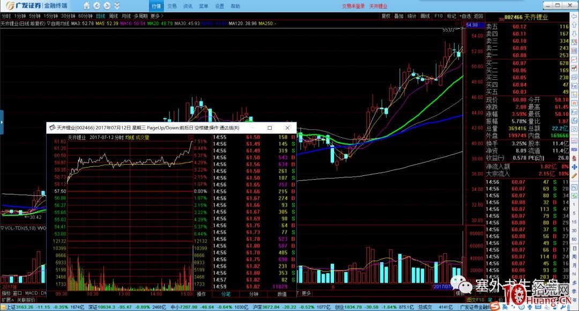Click the 图文F10 button
The image size is (579, 311).
point(475,300)
